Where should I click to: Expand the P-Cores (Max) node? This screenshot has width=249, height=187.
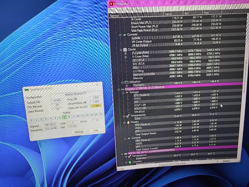126,54
